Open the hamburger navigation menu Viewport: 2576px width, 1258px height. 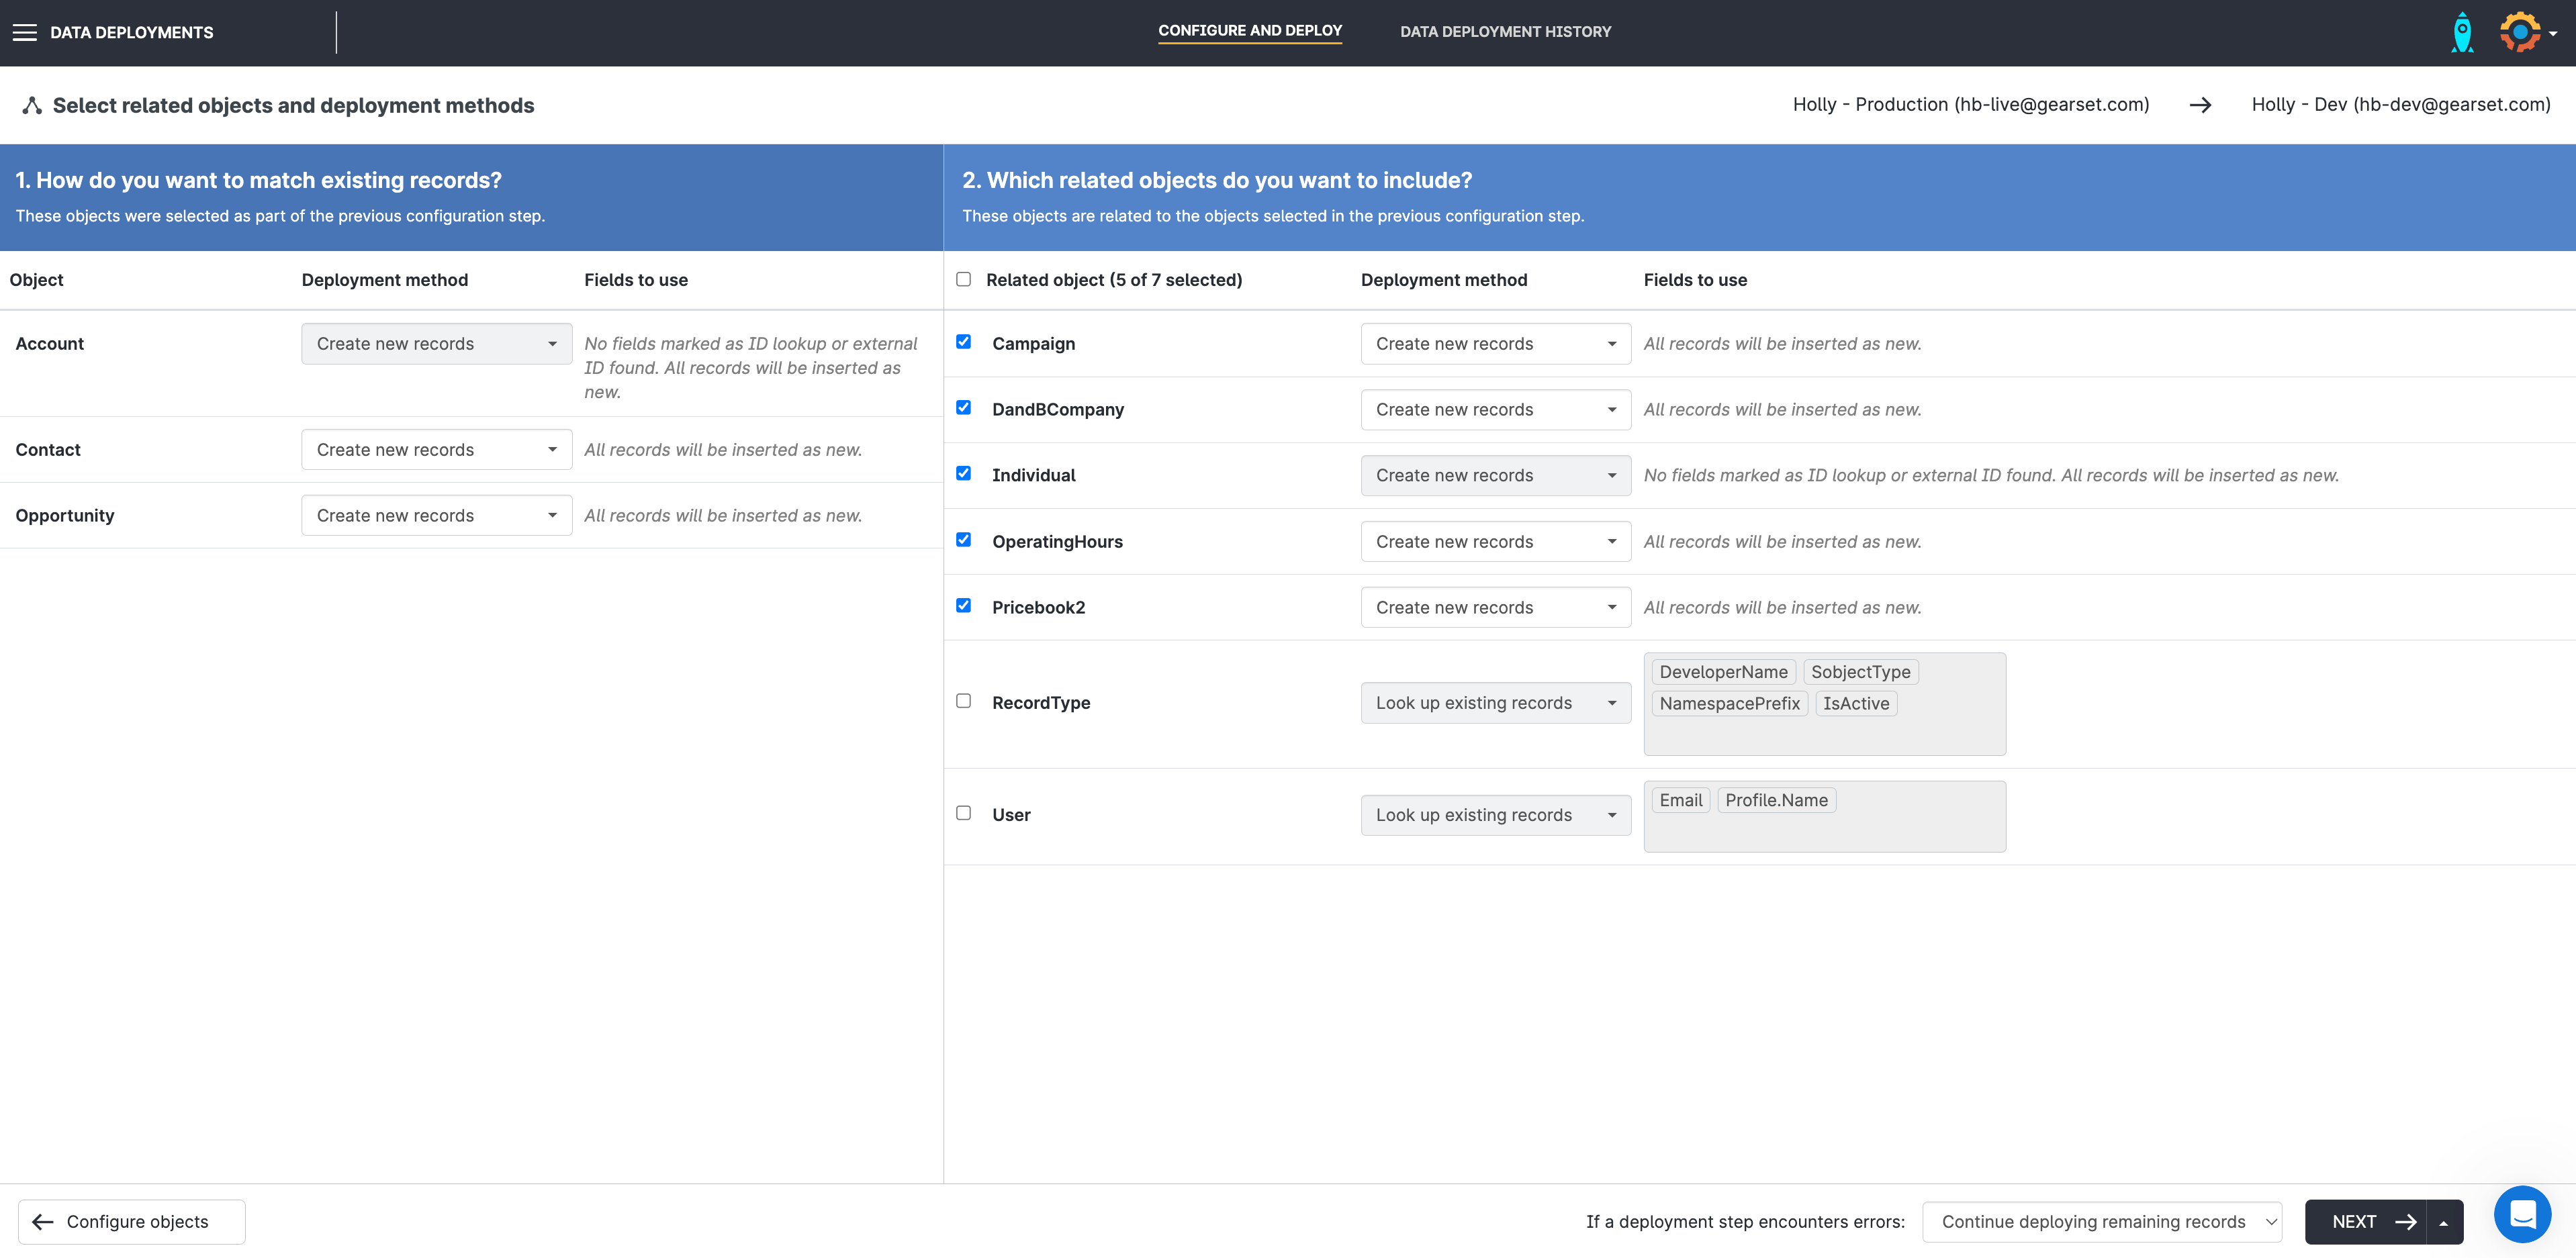click(x=25, y=32)
